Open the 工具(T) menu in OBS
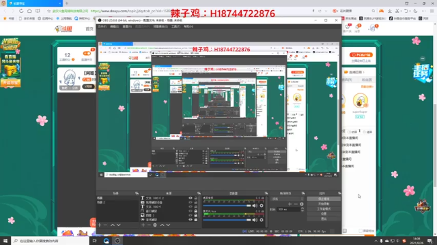Viewport: 437px width, 245px height. pos(175,27)
